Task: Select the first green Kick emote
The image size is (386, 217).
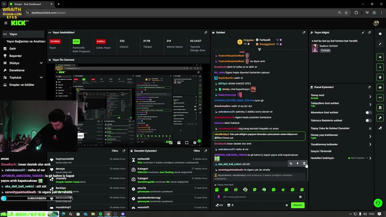Action: (217, 190)
